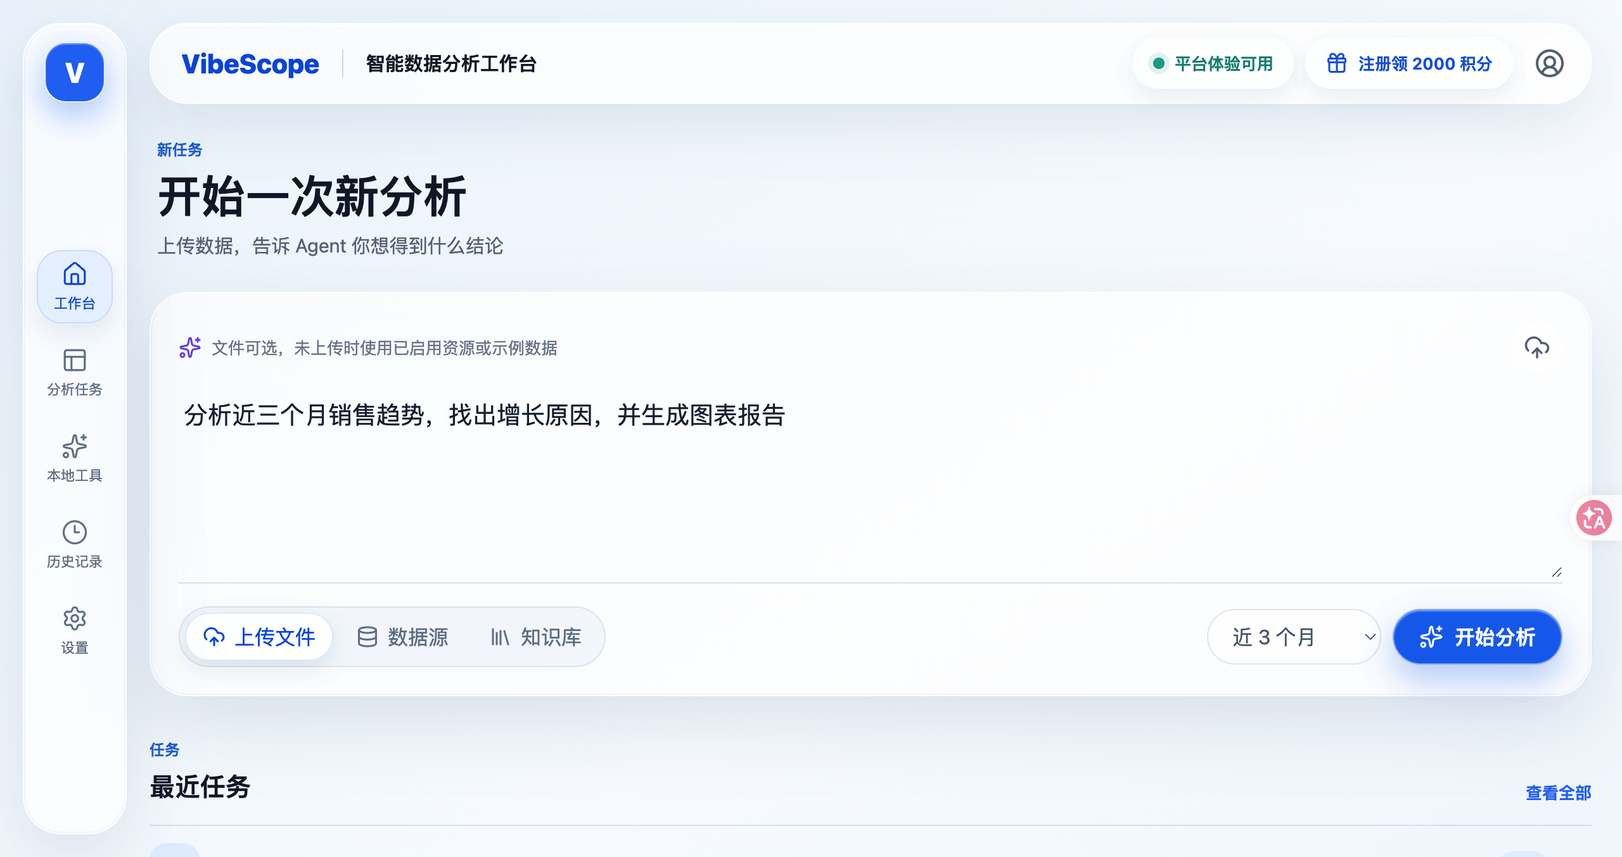Click the user profile avatar icon
Viewport: 1622px width, 857px height.
[1549, 64]
